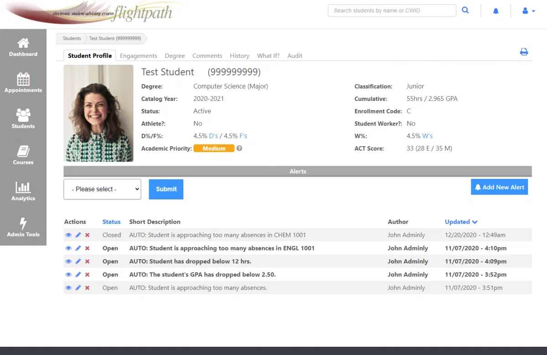Viewport: 547px width, 355px height.
Task: Delete the dropped below 12 hrs alert
Action: pos(88,261)
